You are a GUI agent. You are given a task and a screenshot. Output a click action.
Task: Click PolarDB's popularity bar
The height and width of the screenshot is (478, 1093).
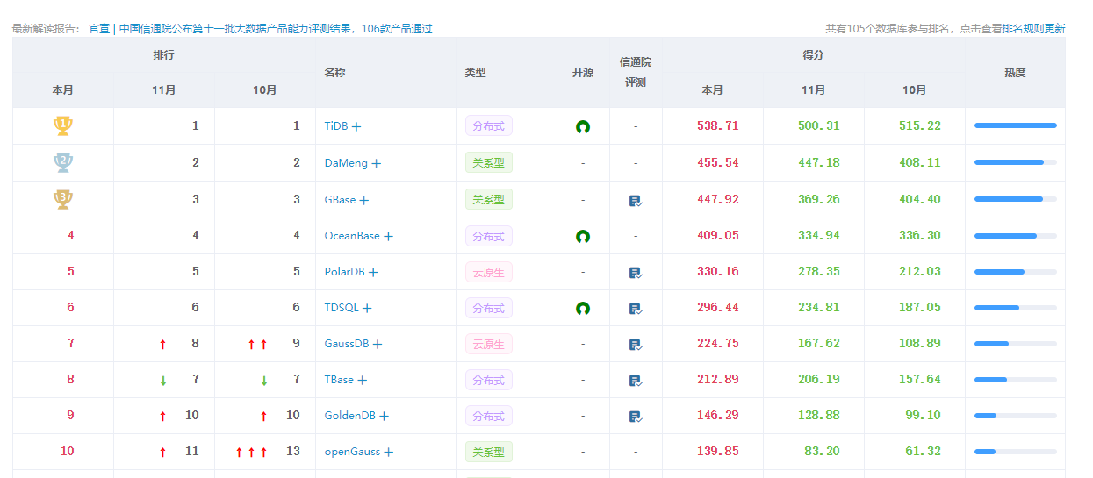coord(1016,272)
